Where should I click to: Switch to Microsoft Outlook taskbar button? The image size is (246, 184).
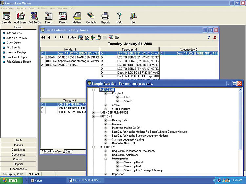(85, 180)
